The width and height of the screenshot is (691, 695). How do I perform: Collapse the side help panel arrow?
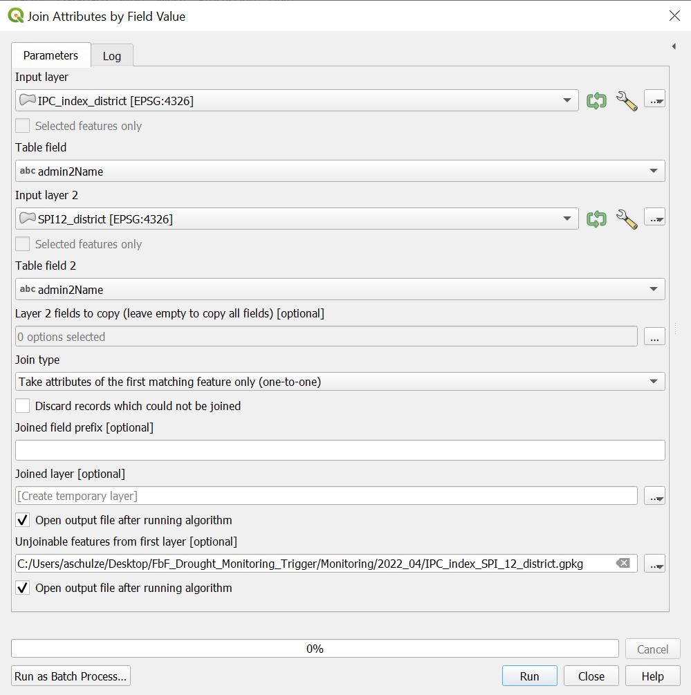(674, 46)
